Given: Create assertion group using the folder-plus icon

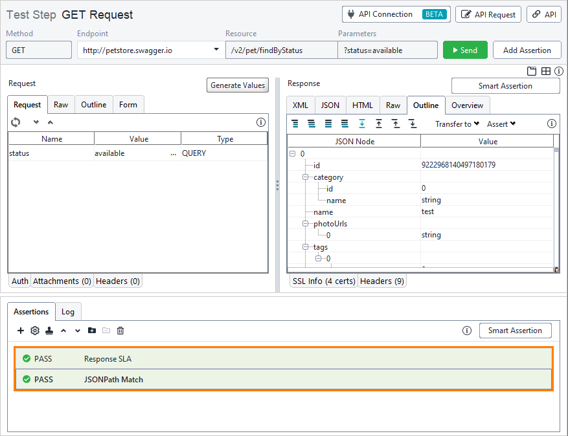Looking at the screenshot, I should click(91, 331).
